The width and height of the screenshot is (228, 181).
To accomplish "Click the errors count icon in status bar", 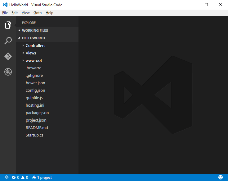I will click(x=14, y=177).
